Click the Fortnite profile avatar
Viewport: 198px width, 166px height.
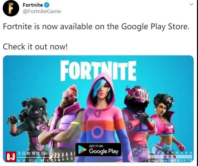11,8
